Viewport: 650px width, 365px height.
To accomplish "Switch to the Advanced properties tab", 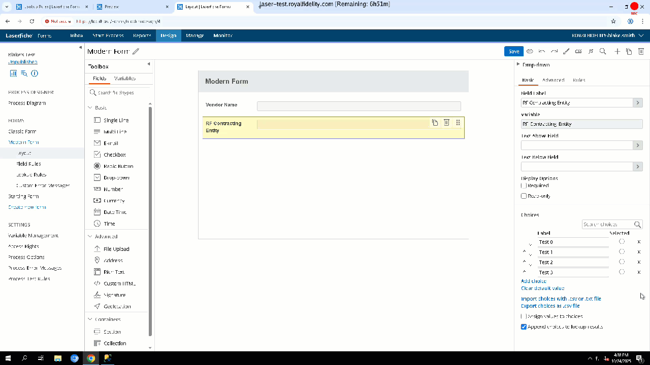I will click(x=553, y=80).
